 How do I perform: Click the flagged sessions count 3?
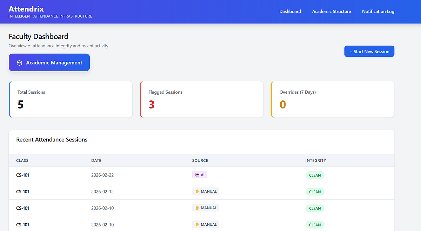click(x=152, y=105)
